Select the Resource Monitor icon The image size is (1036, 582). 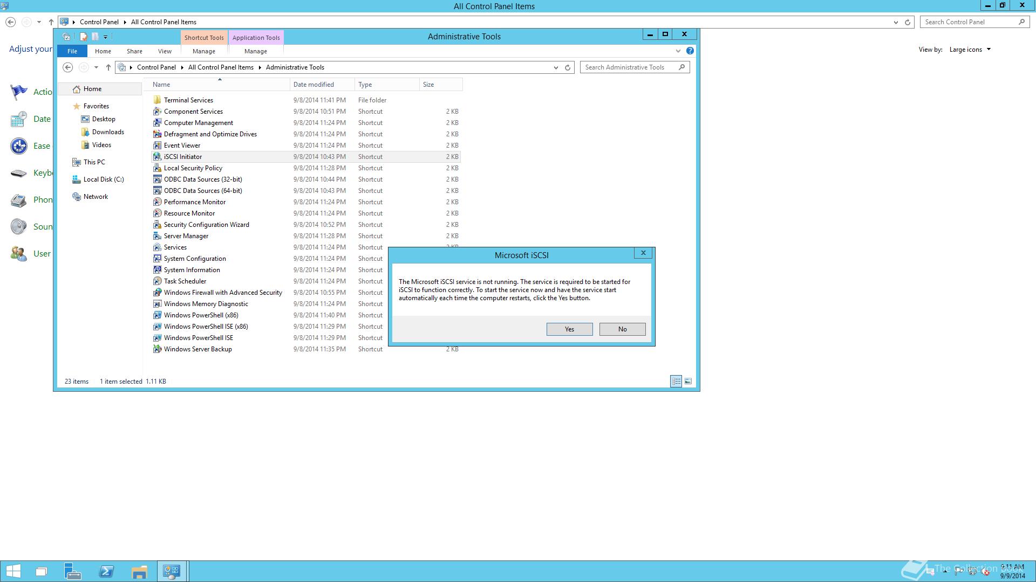coord(157,213)
